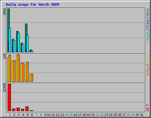
Task: Click the day 31 axis label
Action: (x=142, y=115)
